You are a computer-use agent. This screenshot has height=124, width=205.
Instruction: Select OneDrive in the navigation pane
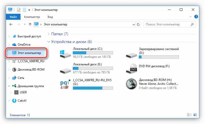[24, 44]
